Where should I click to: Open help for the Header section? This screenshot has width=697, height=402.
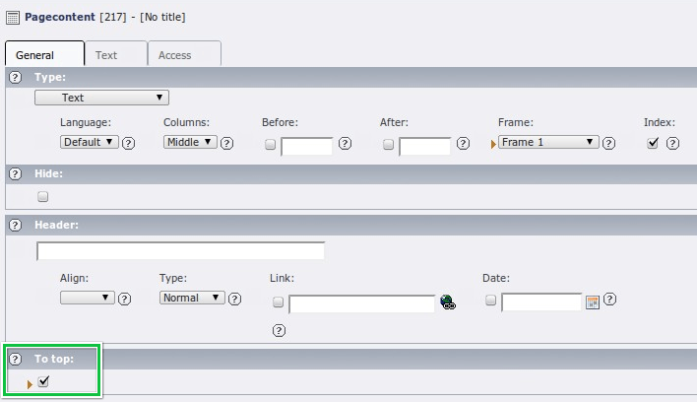coord(16,225)
